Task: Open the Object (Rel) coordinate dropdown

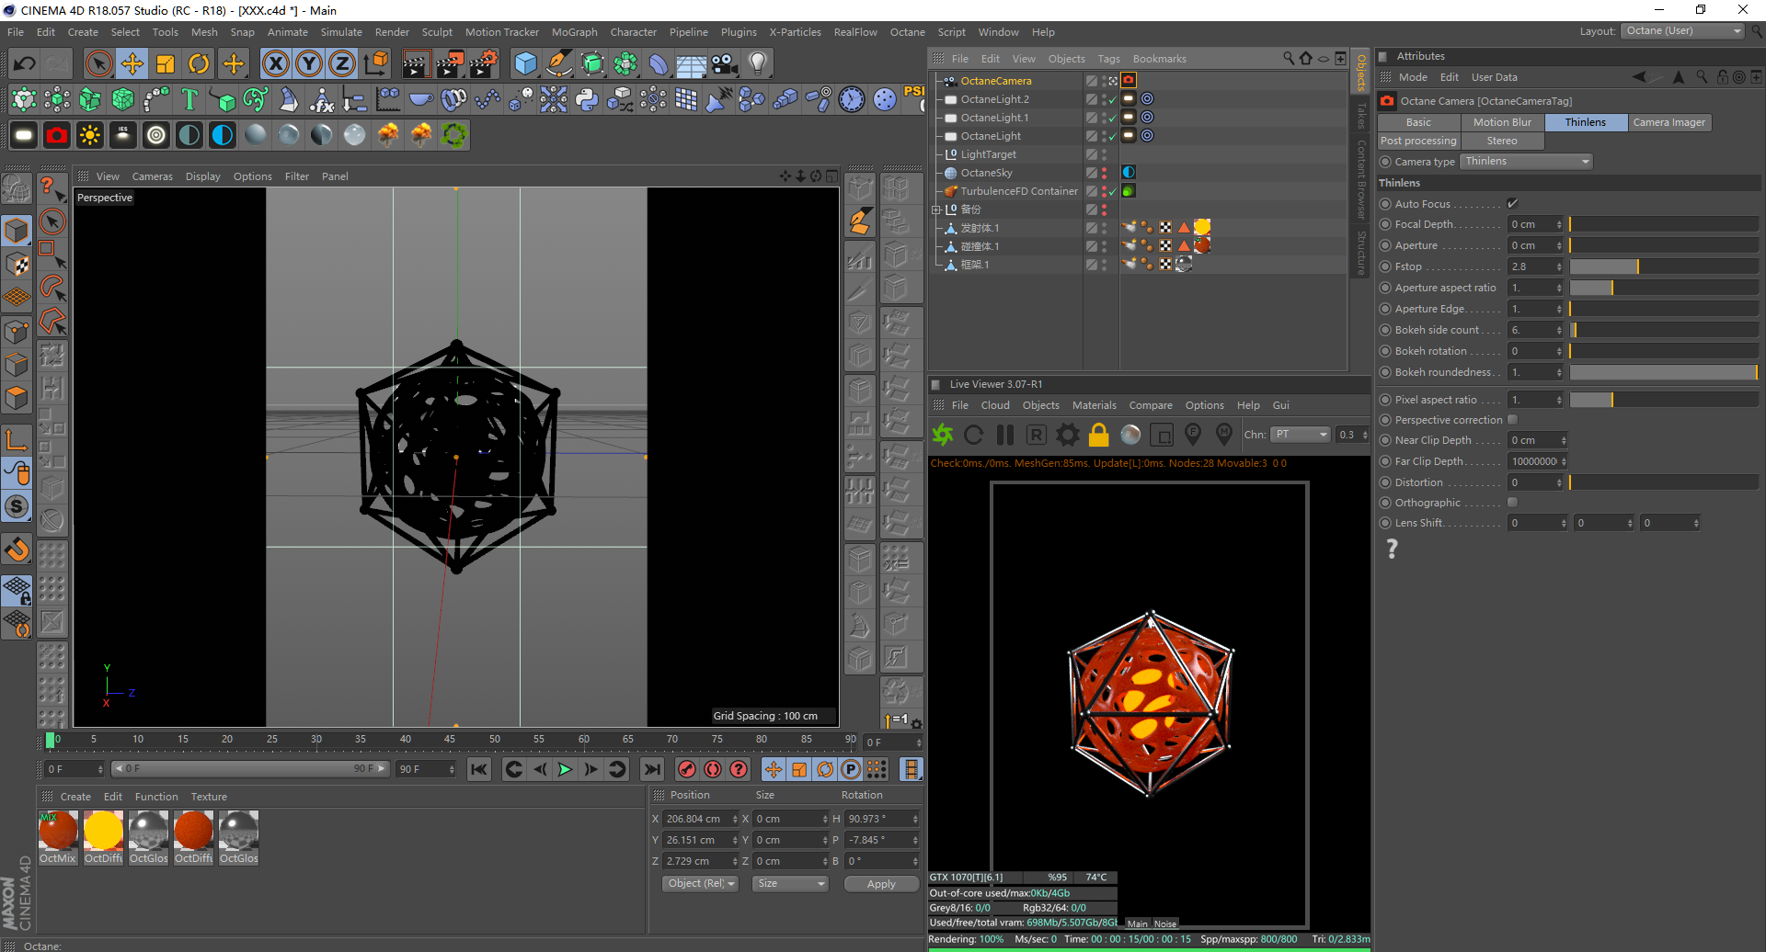Action: pyautogui.click(x=701, y=884)
